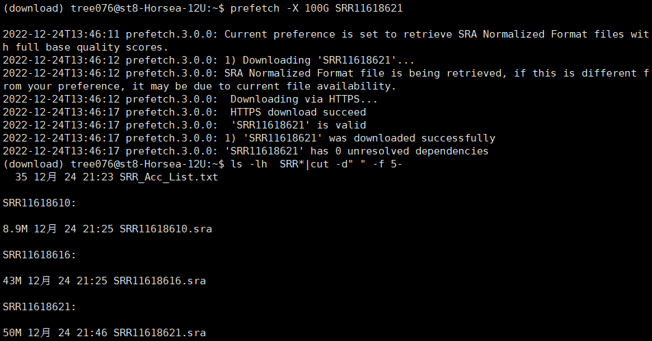
Task: Click the 'Downloading via HTTPS...' line
Action: (x=304, y=99)
